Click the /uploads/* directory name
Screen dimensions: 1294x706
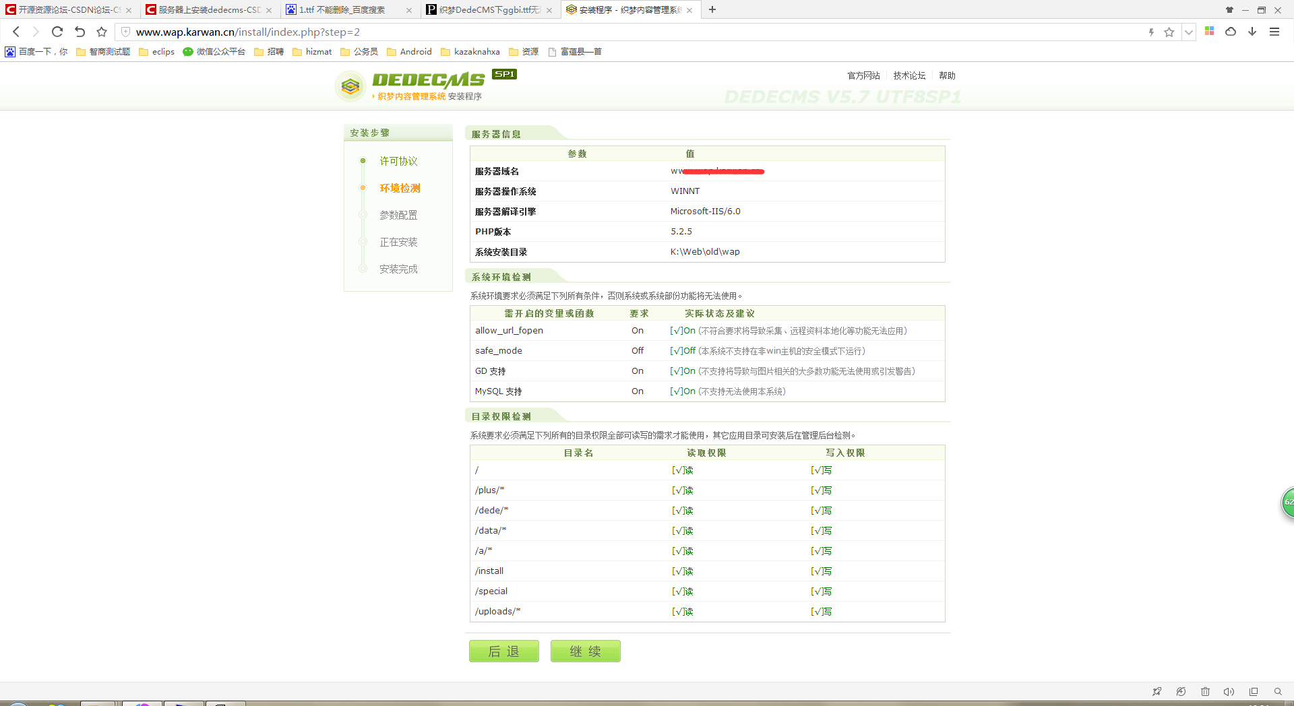[x=497, y=611]
